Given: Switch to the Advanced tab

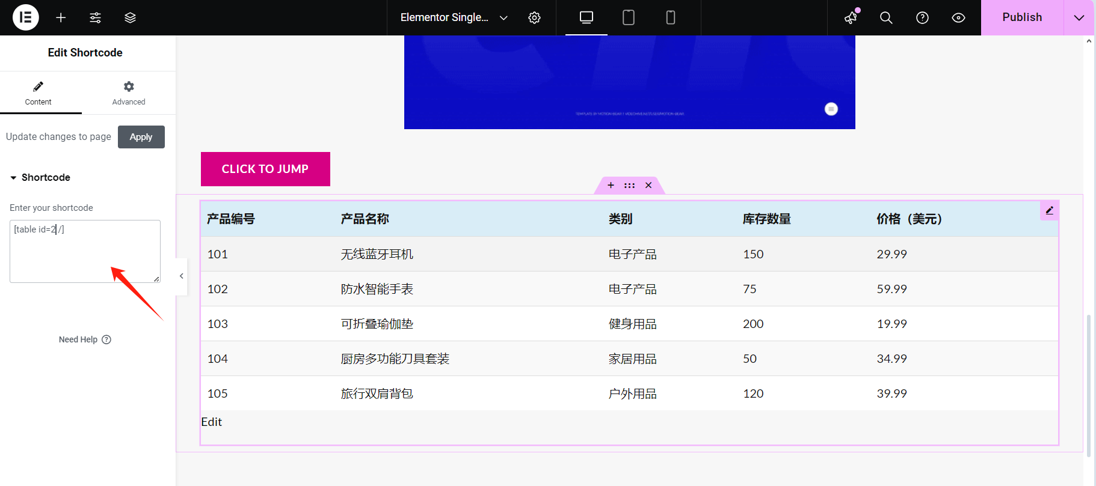Looking at the screenshot, I should click(129, 93).
